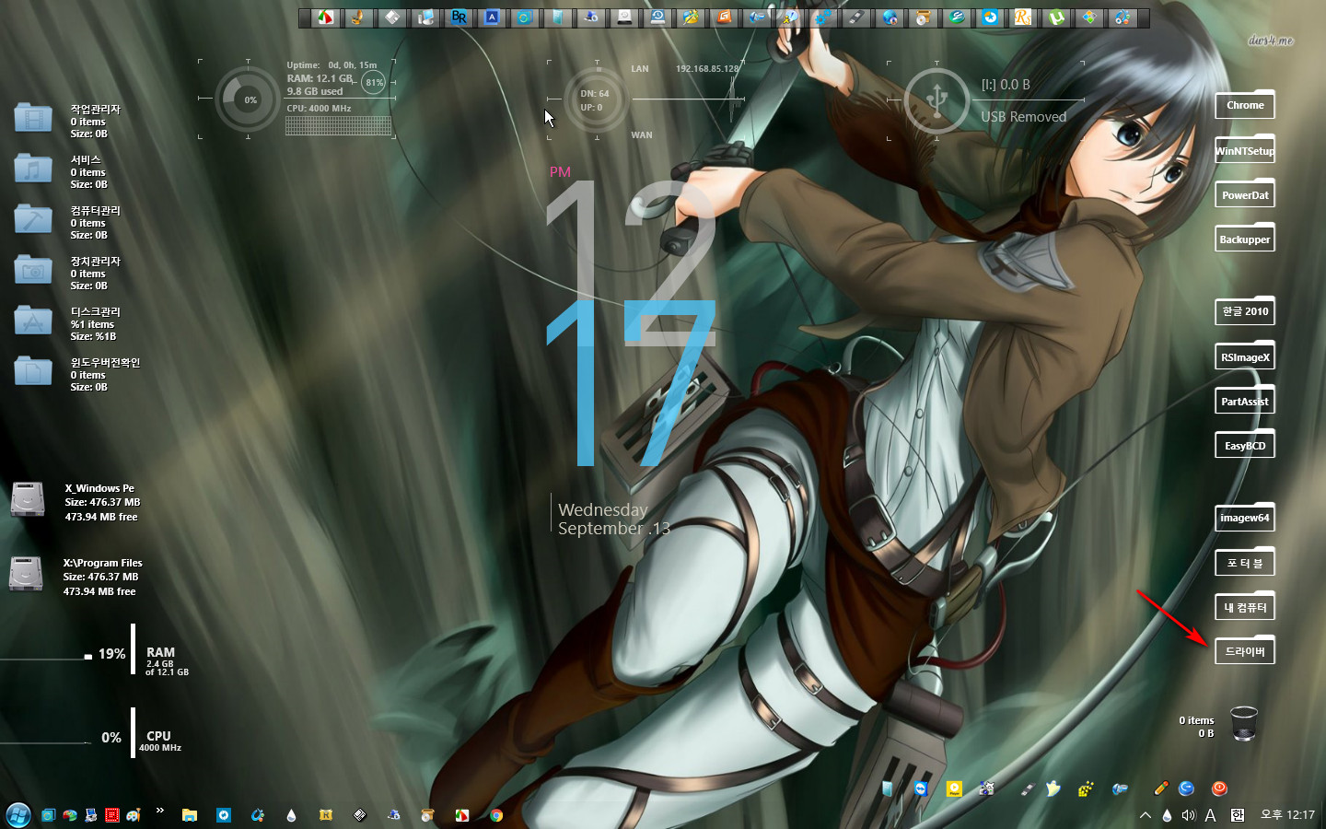Expand the quick launch overflow chevron
Screen dimensions: 1326x829
pos(160,811)
